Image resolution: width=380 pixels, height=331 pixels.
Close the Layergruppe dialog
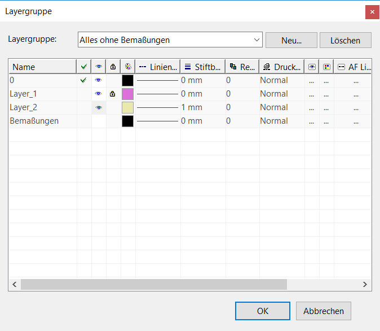(372, 12)
